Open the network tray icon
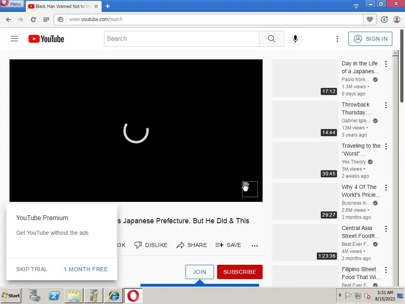The width and height of the screenshot is (405, 304). [x=358, y=295]
